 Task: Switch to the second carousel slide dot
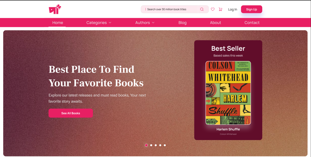(x=151, y=145)
